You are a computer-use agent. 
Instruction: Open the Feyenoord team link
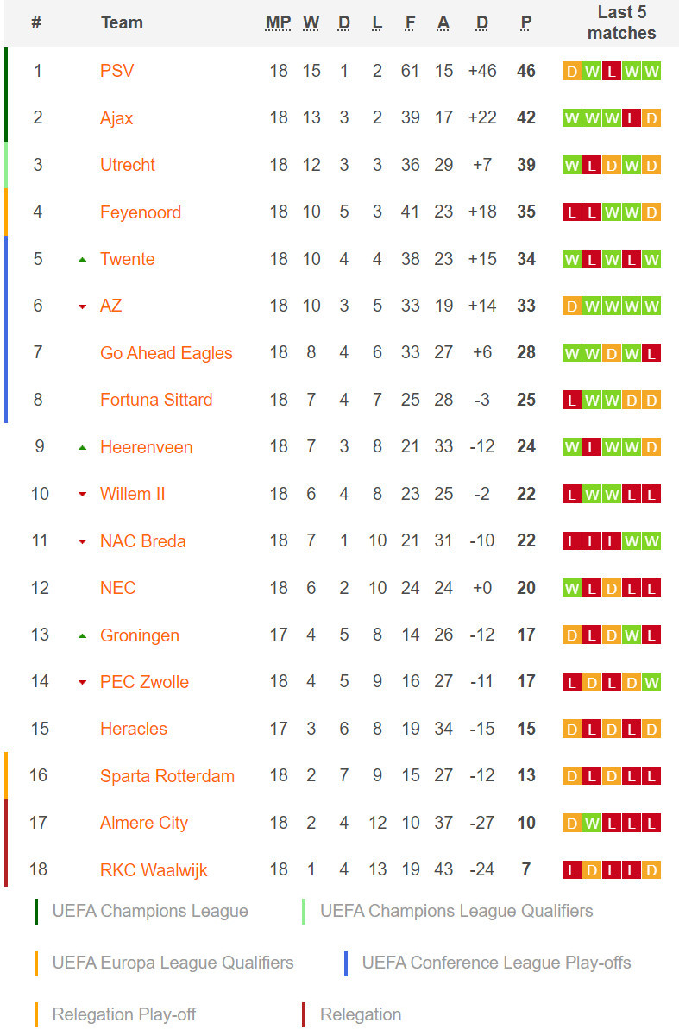coord(141,212)
